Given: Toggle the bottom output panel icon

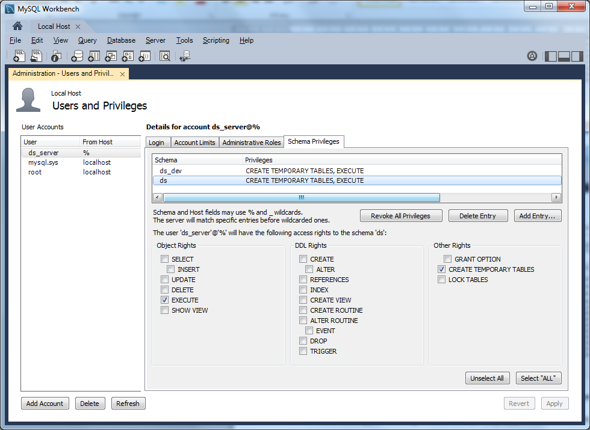Looking at the screenshot, I should (564, 57).
